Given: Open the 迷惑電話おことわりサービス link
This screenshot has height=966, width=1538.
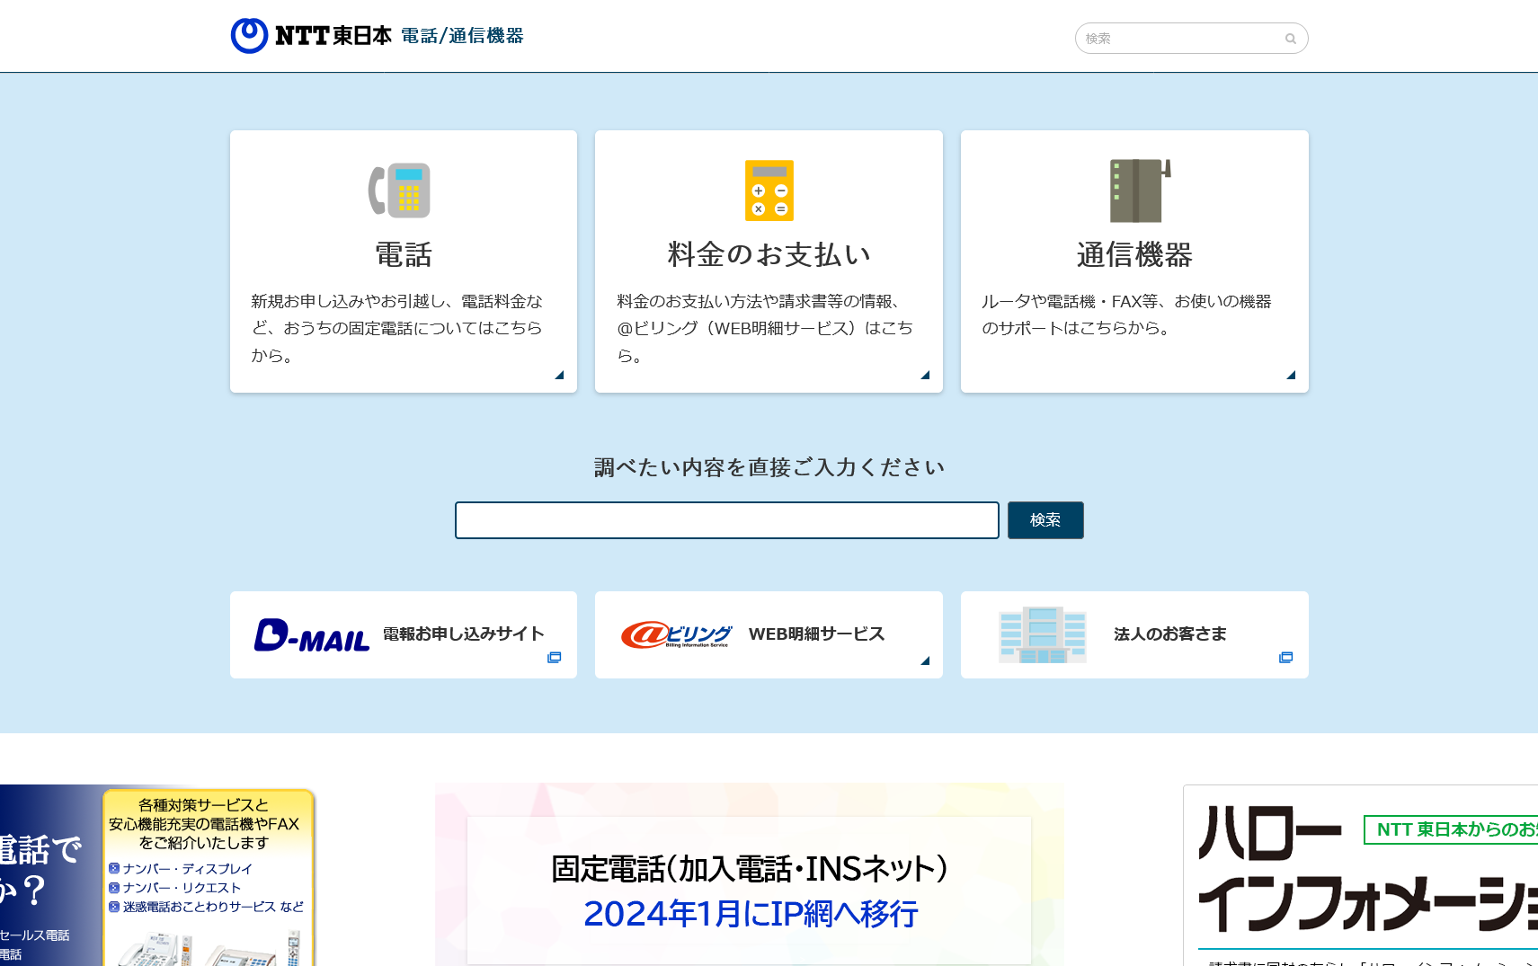Looking at the screenshot, I should click(x=207, y=907).
